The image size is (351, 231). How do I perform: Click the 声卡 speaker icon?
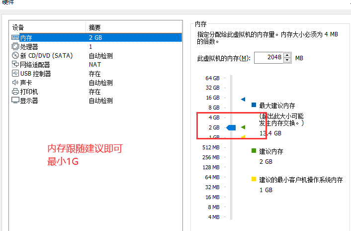pos(15,83)
